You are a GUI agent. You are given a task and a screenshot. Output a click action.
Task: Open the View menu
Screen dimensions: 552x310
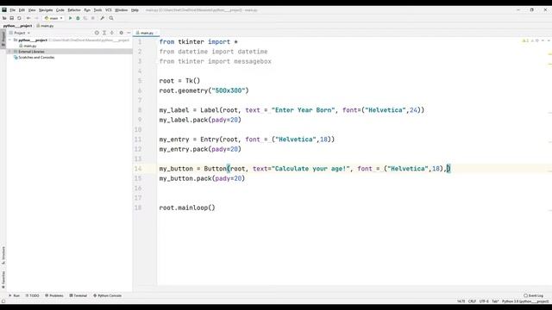pos(32,10)
